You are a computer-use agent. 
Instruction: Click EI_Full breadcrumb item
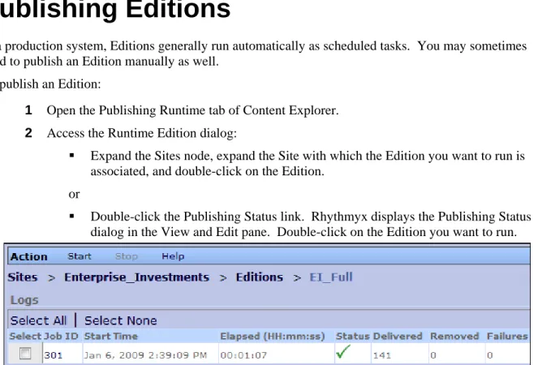(331, 277)
